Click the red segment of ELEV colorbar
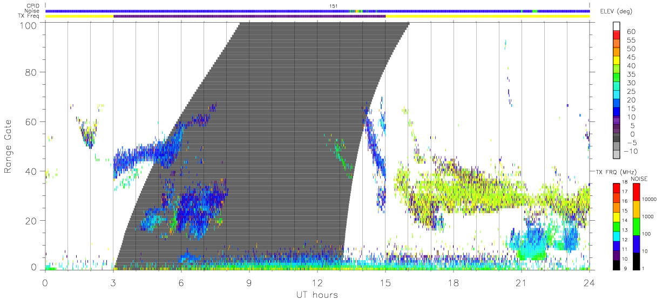The height and width of the screenshot is (306, 663). pyautogui.click(x=617, y=35)
